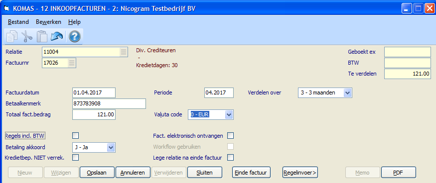Close the KOMAS window
The image size is (436, 183).
tap(429, 9)
